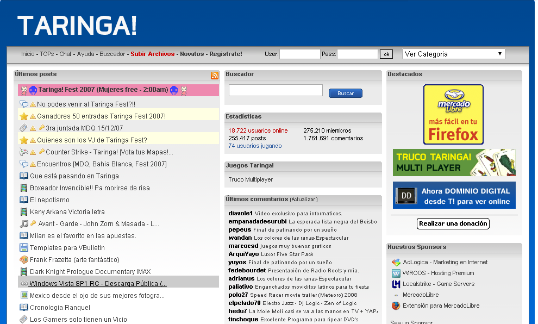Go to Inicio in the navigation bar
538x324 pixels.
coord(28,54)
